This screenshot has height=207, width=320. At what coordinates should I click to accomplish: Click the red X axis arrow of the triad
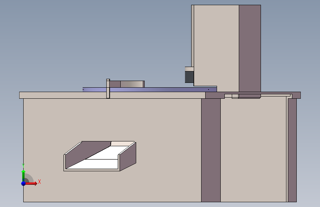pos(31,183)
